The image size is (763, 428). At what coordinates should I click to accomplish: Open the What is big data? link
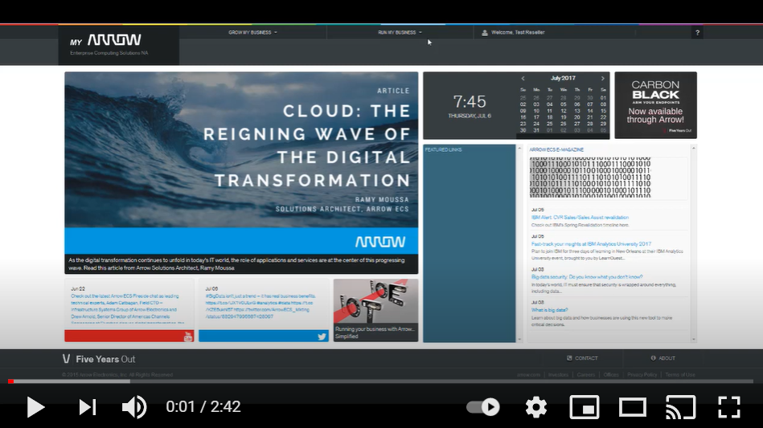pos(549,310)
